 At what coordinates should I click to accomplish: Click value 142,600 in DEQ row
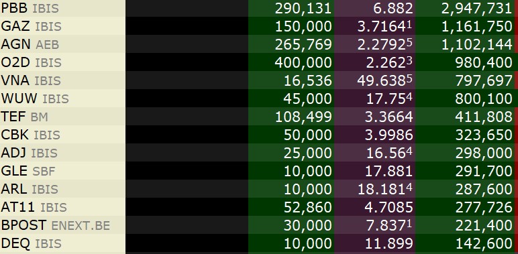[x=484, y=244]
